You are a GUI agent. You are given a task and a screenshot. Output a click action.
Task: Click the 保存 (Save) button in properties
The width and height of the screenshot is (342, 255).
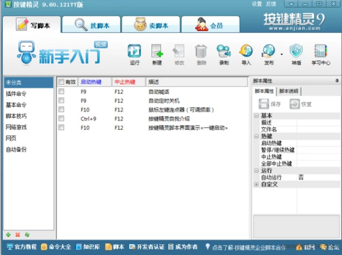270,104
